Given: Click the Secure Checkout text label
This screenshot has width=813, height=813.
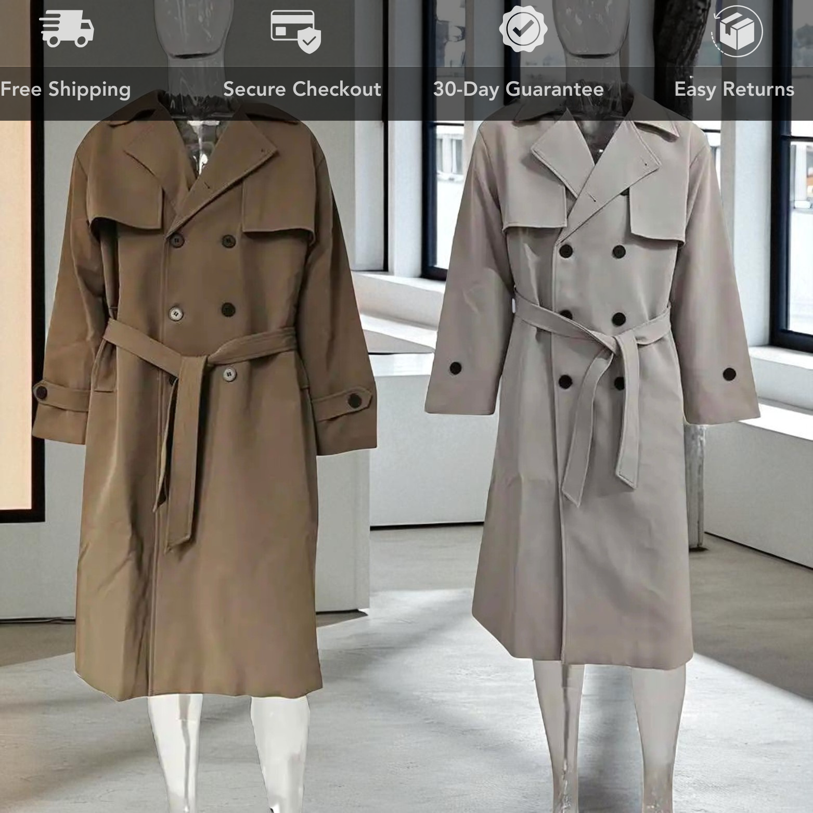Looking at the screenshot, I should pyautogui.click(x=302, y=89).
